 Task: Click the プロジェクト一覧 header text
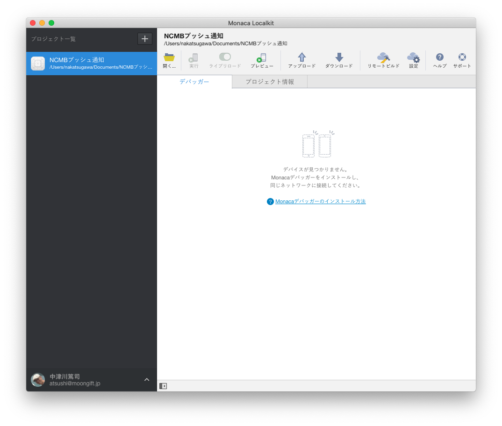click(x=53, y=39)
